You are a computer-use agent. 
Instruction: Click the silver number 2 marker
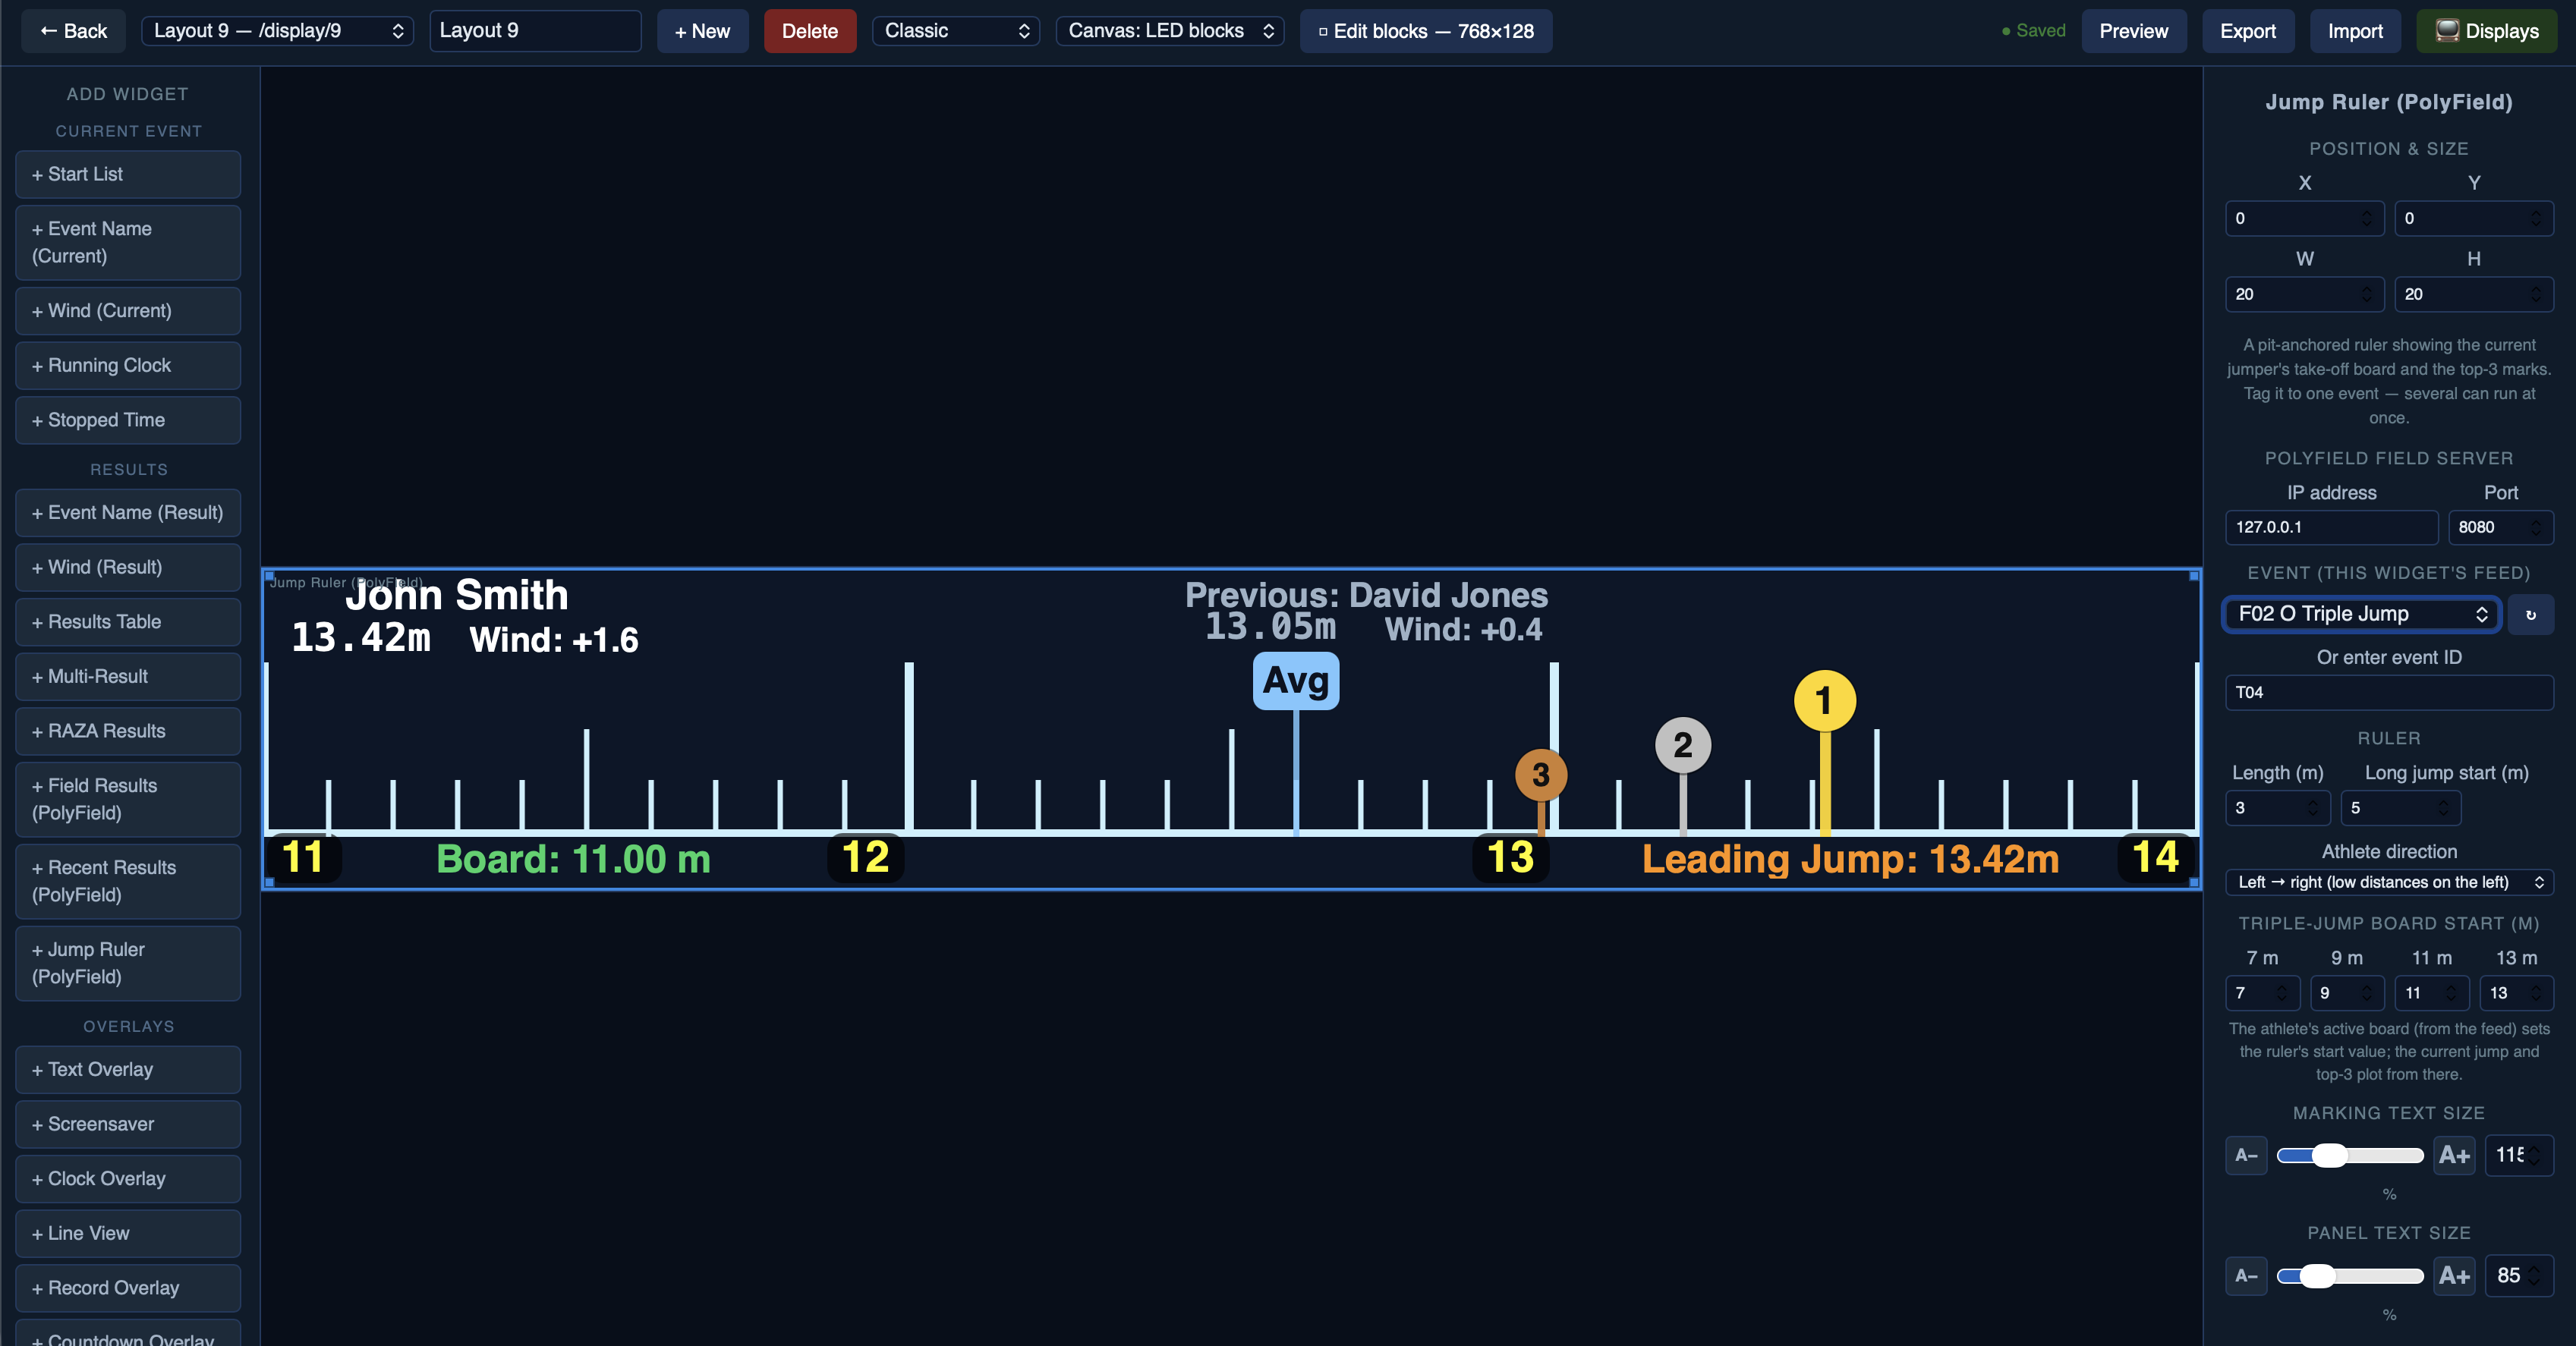1683,745
